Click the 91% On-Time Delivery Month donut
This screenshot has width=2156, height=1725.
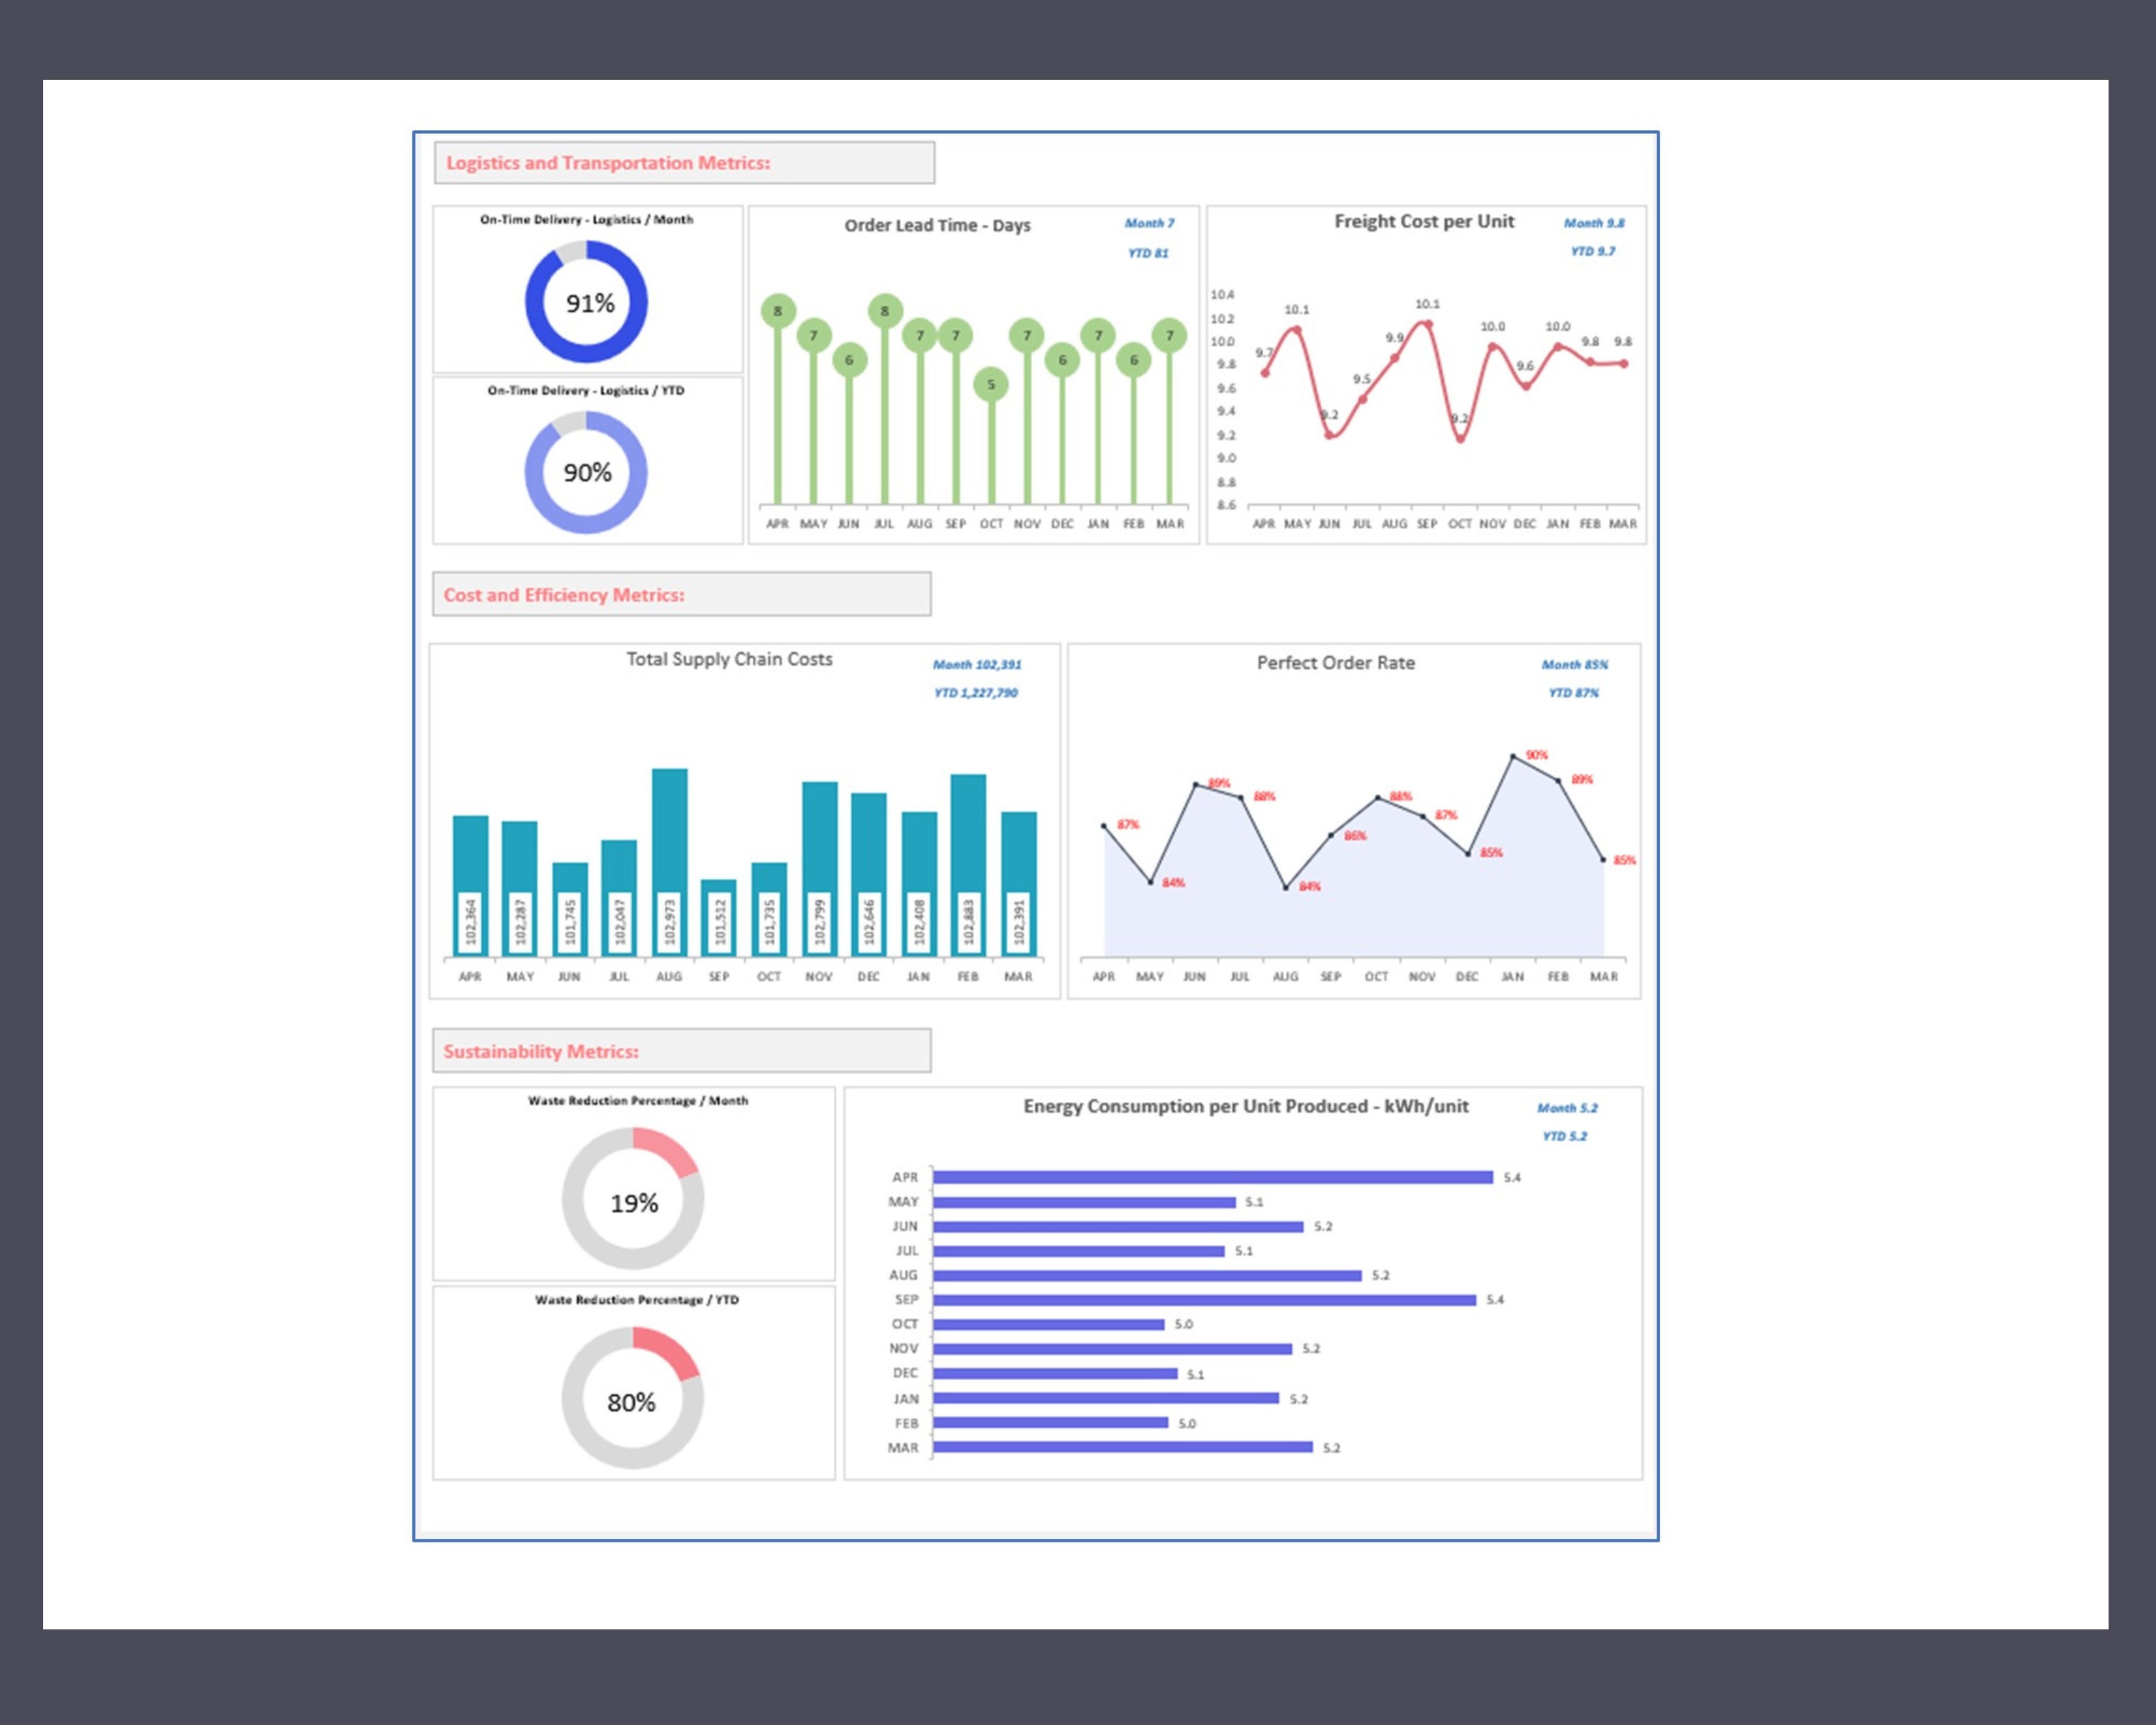[x=586, y=302]
